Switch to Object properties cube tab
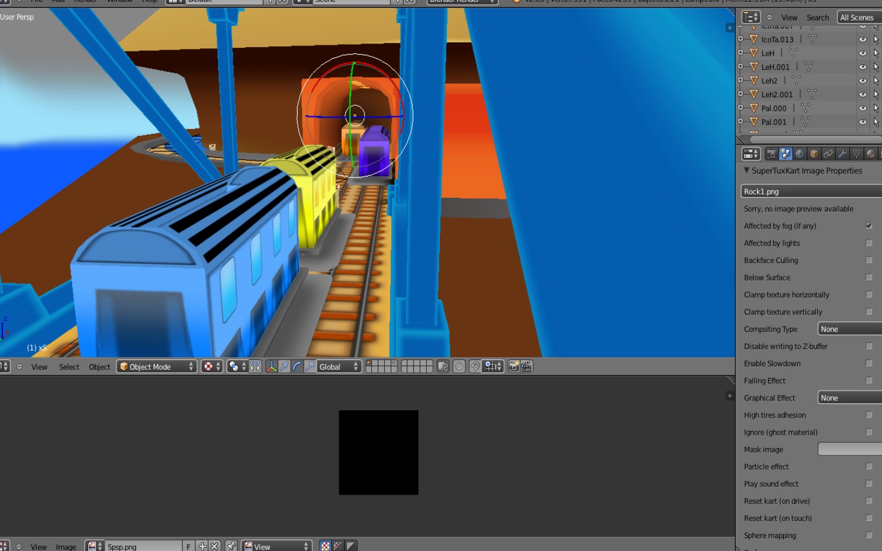The height and width of the screenshot is (551, 882). point(814,154)
